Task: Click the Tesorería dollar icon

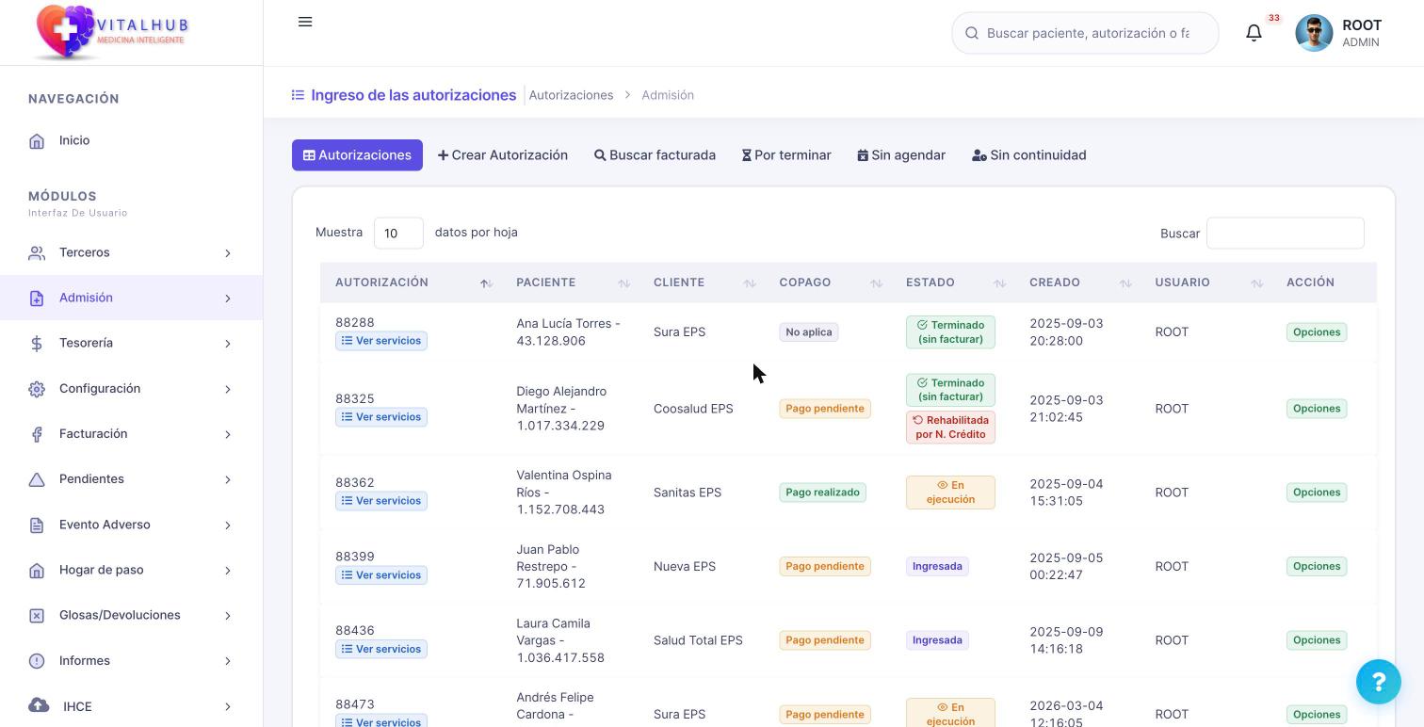Action: (x=37, y=344)
